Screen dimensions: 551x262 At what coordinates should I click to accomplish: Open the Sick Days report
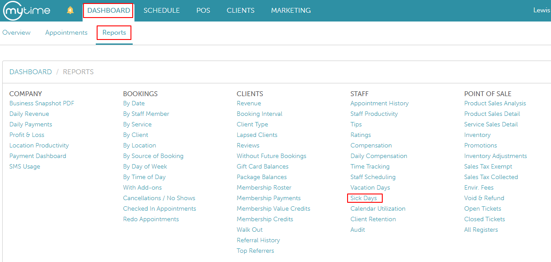365,198
